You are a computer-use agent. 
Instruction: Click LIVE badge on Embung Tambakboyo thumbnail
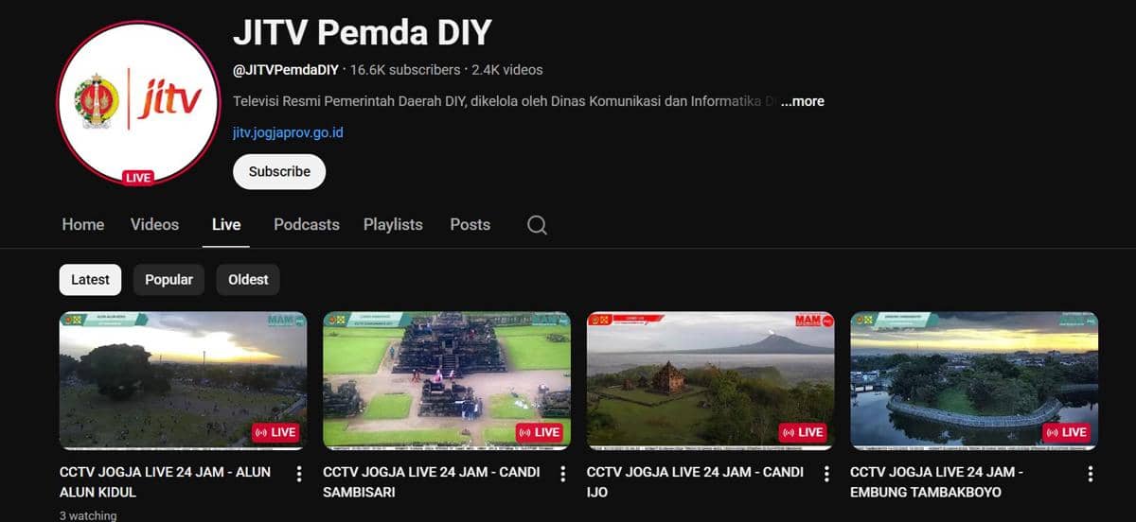(1067, 432)
